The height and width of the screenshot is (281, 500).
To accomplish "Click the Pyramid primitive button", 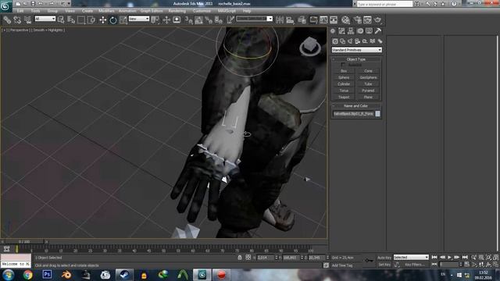I will tap(368, 91).
